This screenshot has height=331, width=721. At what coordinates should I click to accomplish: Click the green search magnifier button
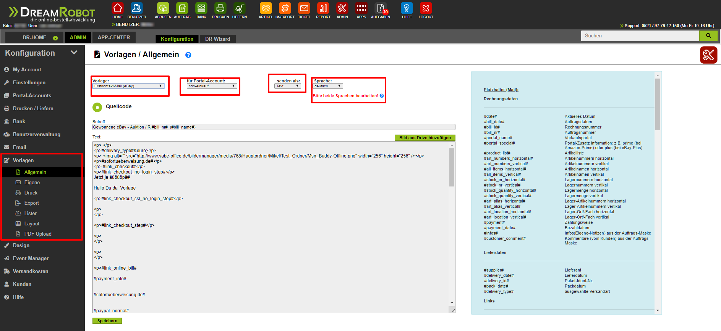(x=708, y=35)
